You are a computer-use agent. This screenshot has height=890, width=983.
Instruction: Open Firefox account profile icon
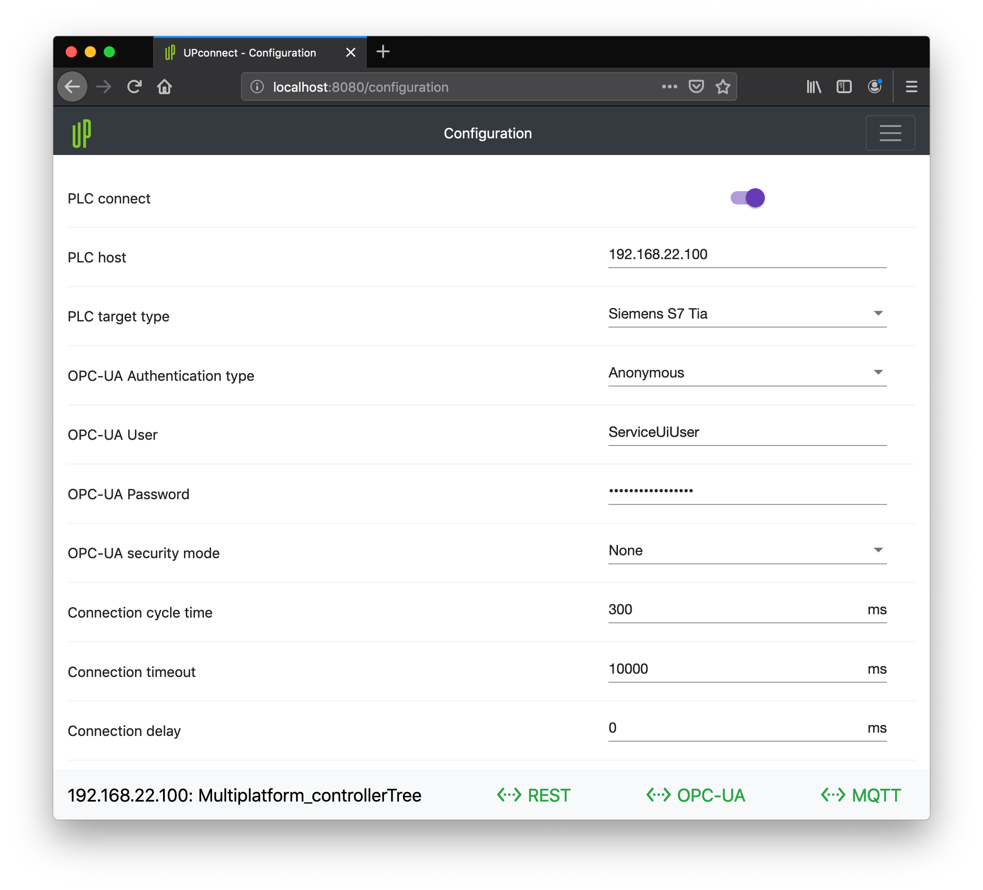tap(875, 87)
